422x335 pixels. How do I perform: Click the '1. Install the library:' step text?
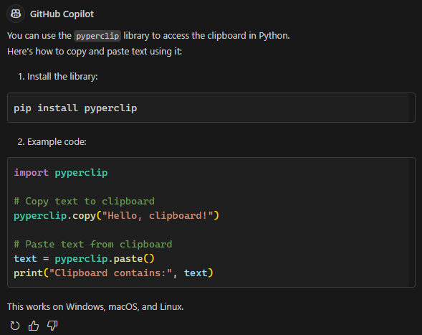[x=57, y=77]
